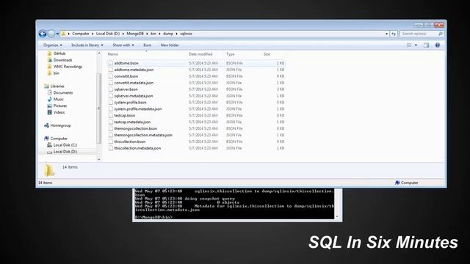The width and height of the screenshot is (470, 264).
Task: Click the D:\MongoDB\bin> prompt line
Action: (x=153, y=217)
